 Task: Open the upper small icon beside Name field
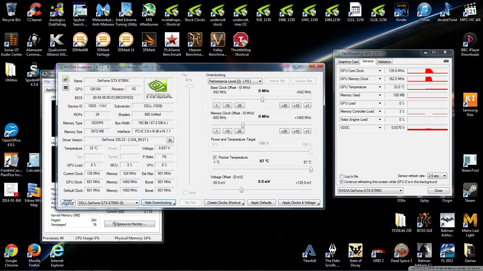(x=66, y=79)
